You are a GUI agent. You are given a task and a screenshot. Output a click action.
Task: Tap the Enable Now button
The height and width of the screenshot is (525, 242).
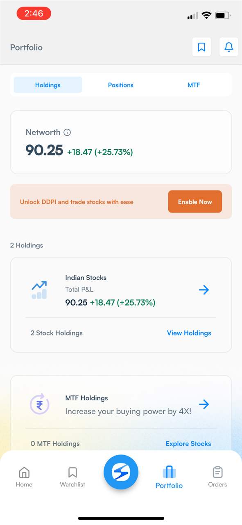click(x=195, y=202)
